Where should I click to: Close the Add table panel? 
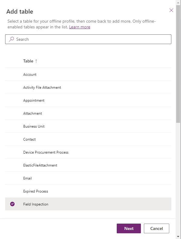pos(171,10)
